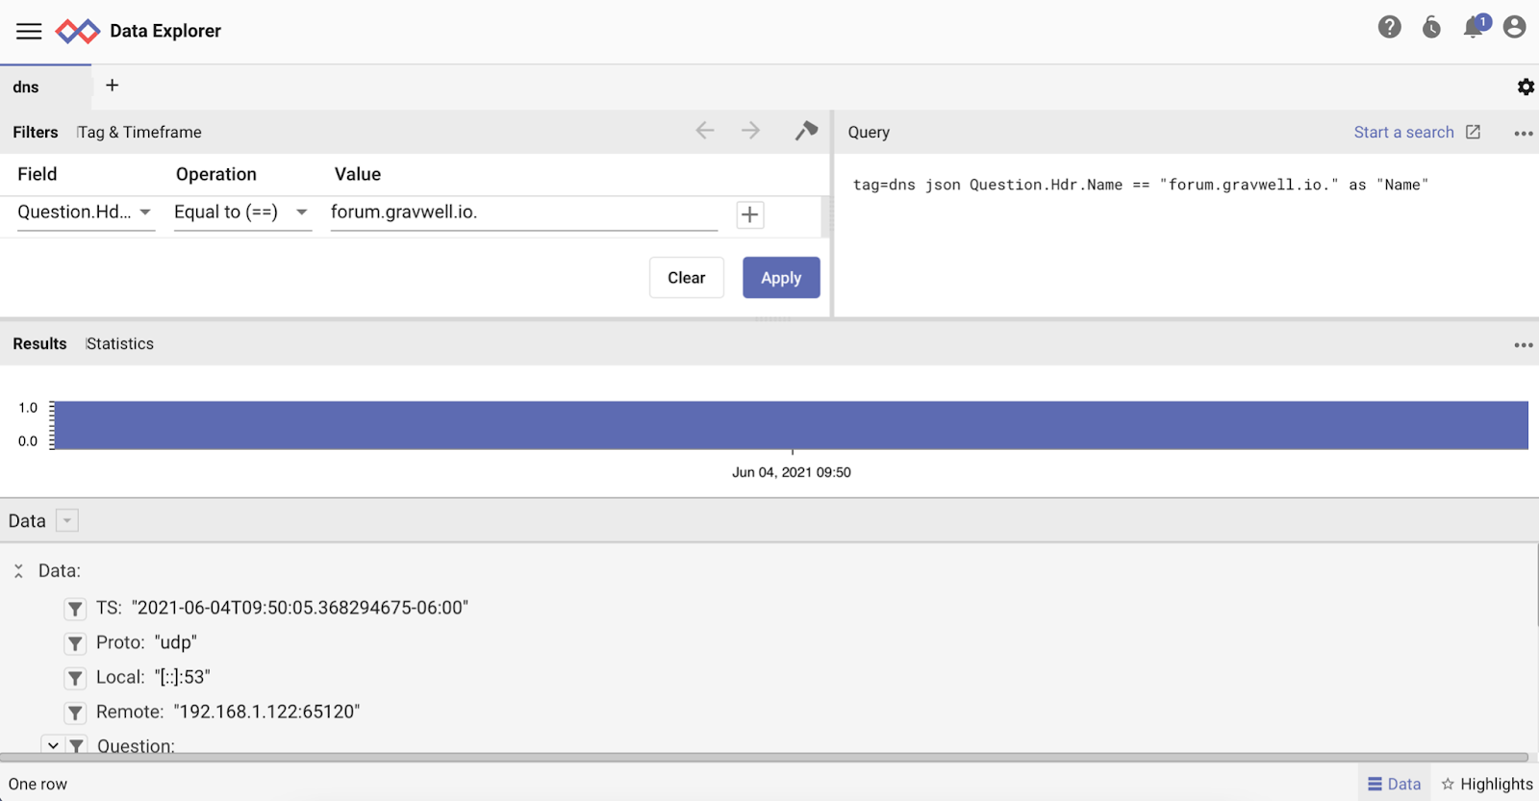Click the Local value "[::]:53"
This screenshot has width=1539, height=801.
coord(183,678)
